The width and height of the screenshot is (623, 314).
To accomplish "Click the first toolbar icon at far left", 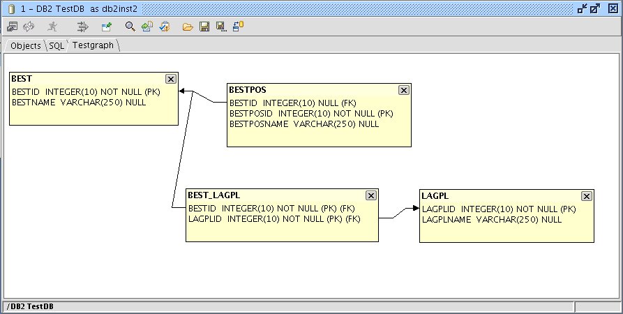I will (12, 27).
